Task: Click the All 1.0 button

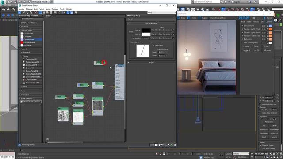Action: coord(256,50)
